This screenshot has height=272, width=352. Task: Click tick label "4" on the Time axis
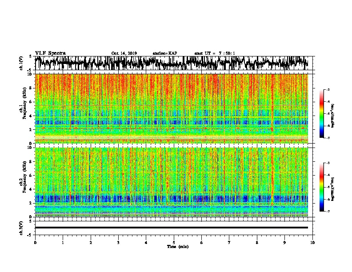pos(146,243)
